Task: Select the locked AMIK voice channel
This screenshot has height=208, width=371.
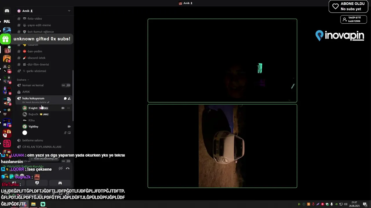Action: [44, 92]
